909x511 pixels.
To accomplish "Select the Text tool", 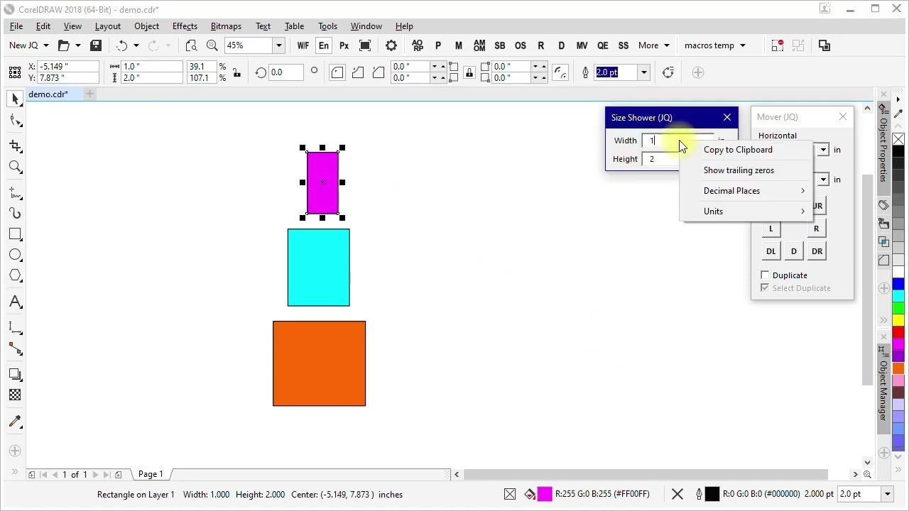I will pos(16,302).
